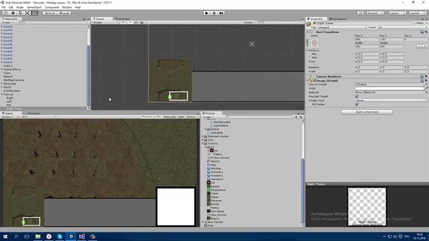Select the Scale tool in the toolbar
The height and width of the screenshot is (241, 429).
point(27,13)
